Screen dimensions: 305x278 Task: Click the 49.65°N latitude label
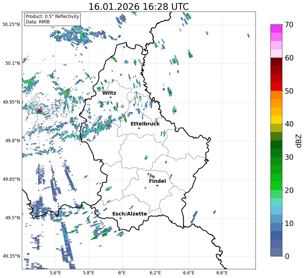pos(11,179)
